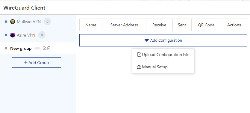Expand the Add Configuration dropdown
Viewport: 250px width, 113px height.
163,40
